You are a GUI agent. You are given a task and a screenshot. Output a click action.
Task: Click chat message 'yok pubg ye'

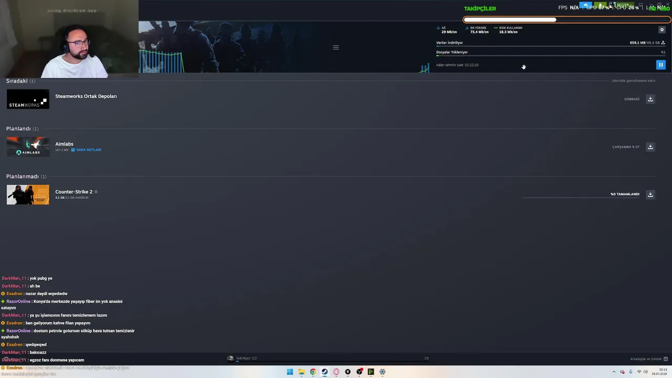41,278
